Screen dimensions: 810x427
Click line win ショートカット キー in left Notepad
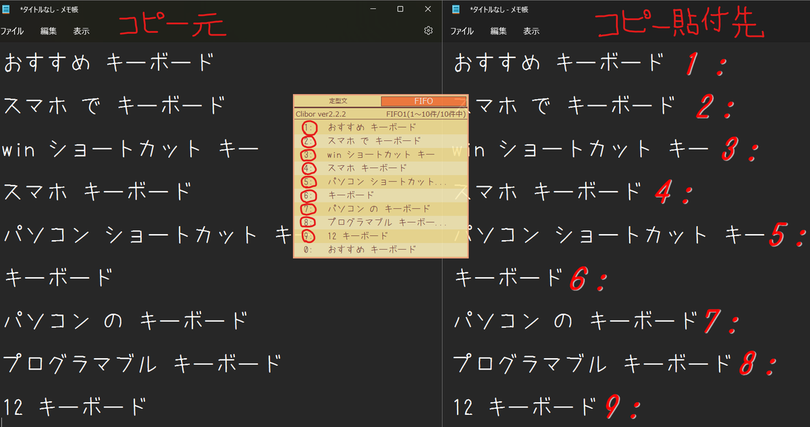[x=130, y=149]
